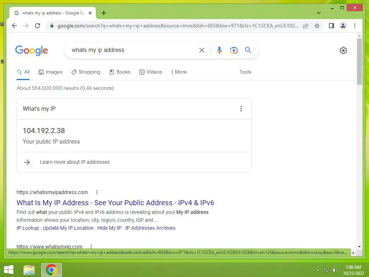Go back using the browser back arrow

click(x=14, y=26)
